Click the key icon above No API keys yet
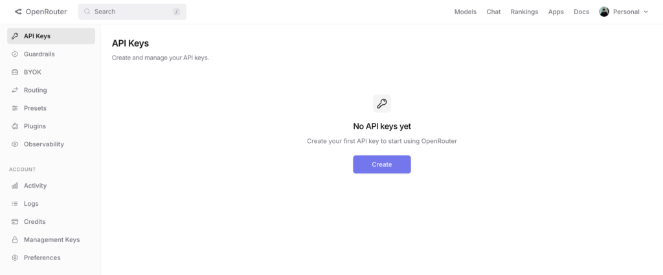The width and height of the screenshot is (663, 275). coord(382,104)
